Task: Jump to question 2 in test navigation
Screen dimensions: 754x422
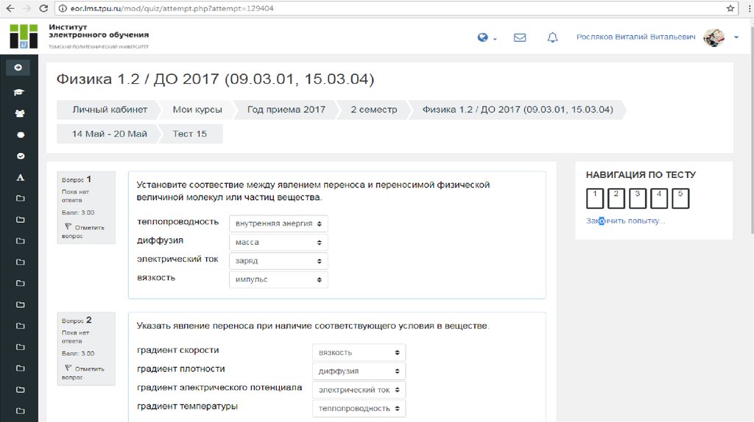Action: click(x=616, y=199)
